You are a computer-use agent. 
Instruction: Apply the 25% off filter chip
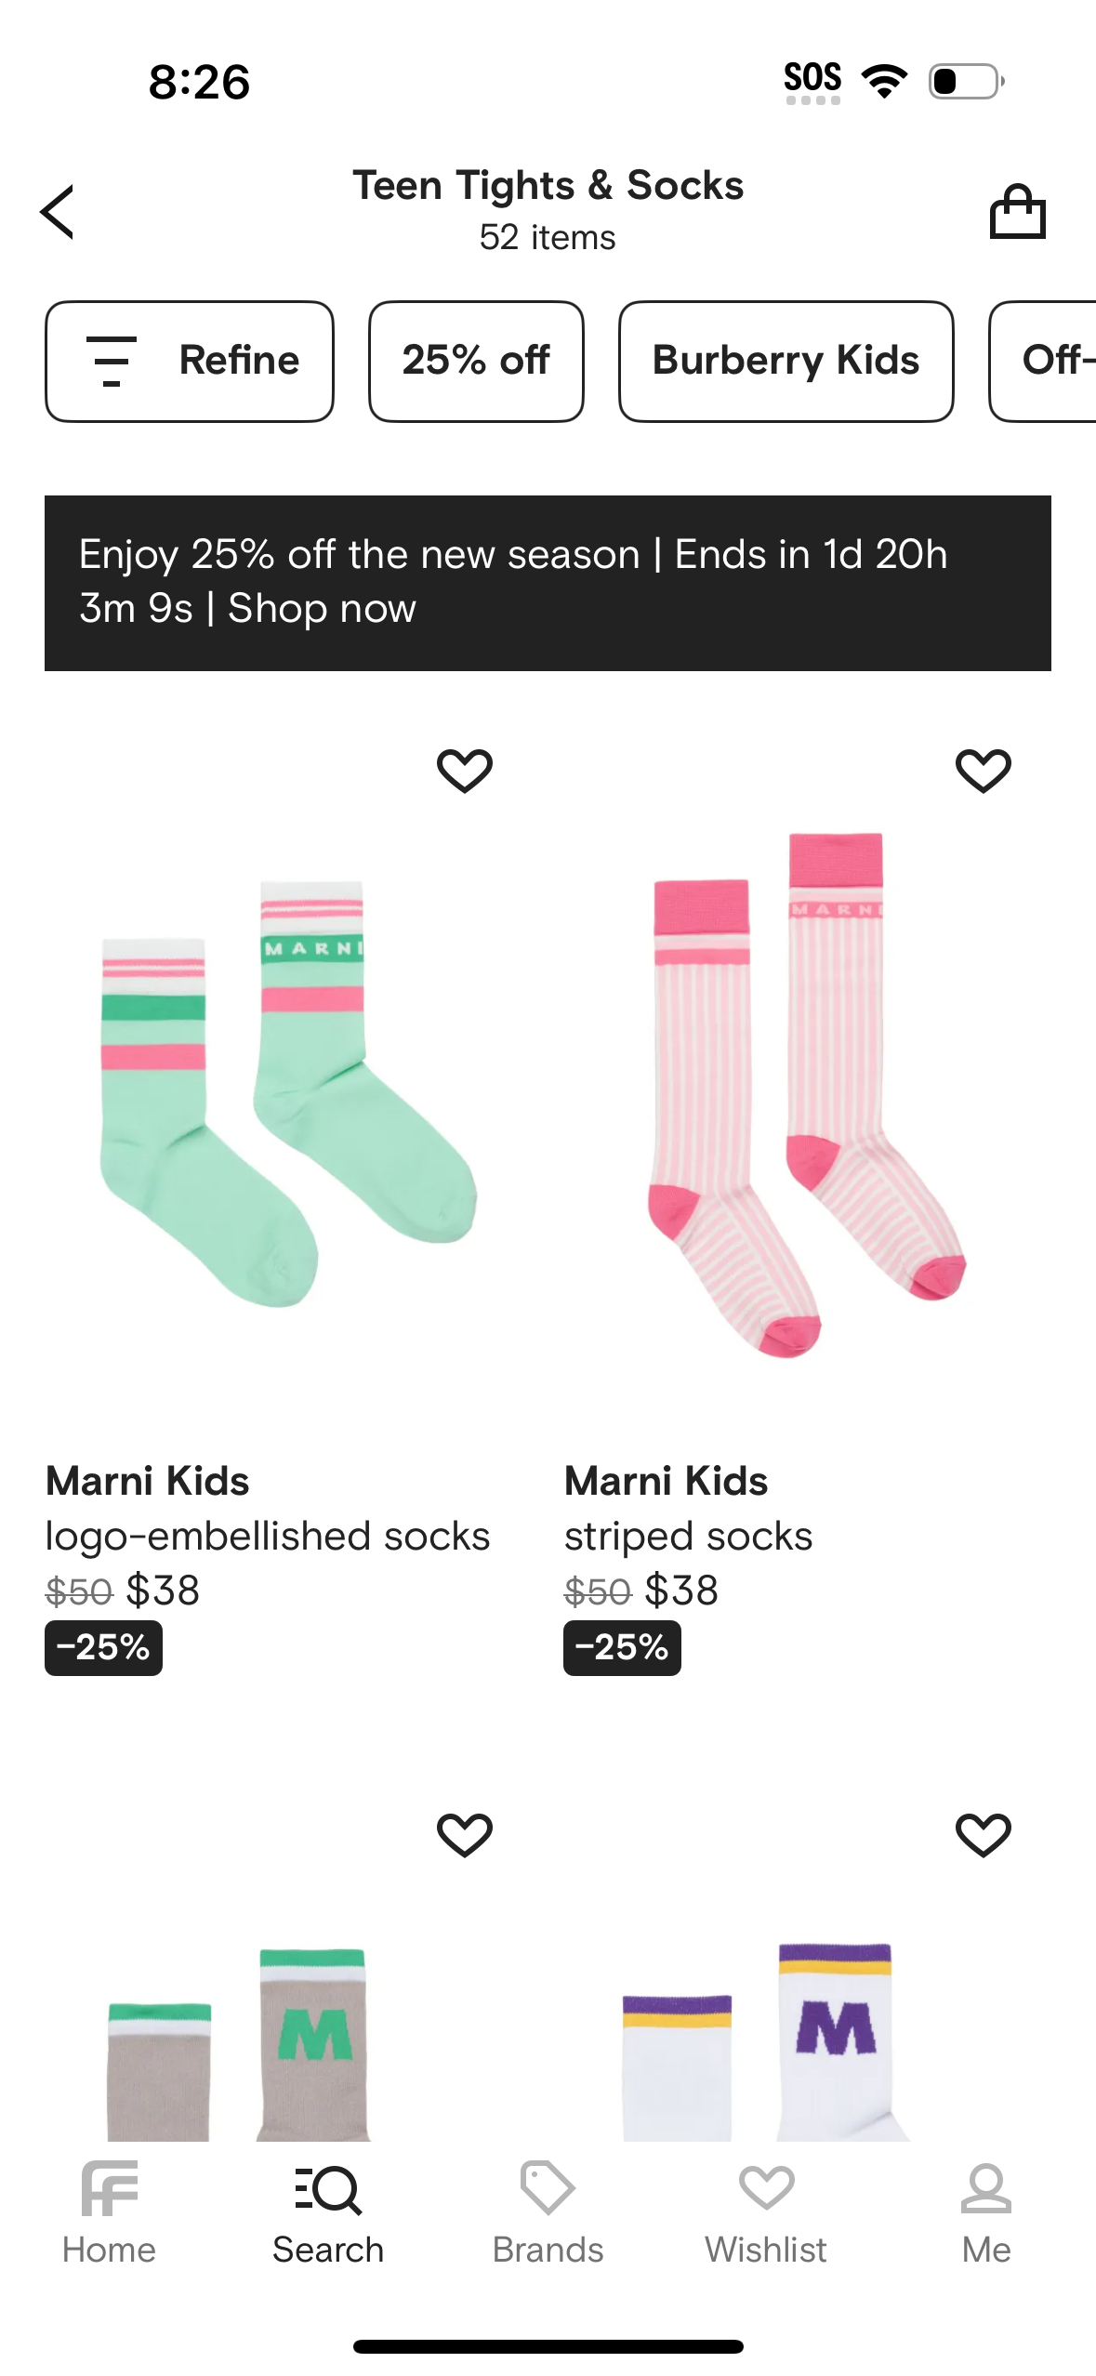point(476,361)
